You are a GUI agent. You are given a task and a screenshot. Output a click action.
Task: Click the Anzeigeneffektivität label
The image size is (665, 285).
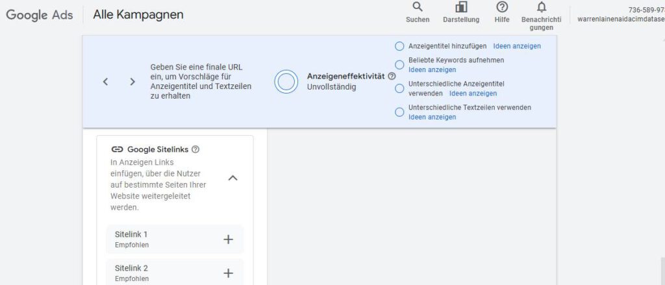pyautogui.click(x=345, y=77)
